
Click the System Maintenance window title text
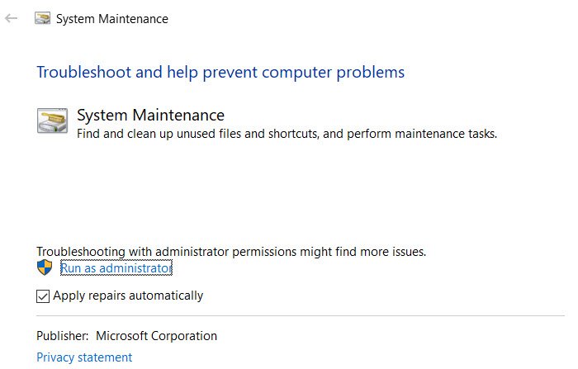coord(112,18)
